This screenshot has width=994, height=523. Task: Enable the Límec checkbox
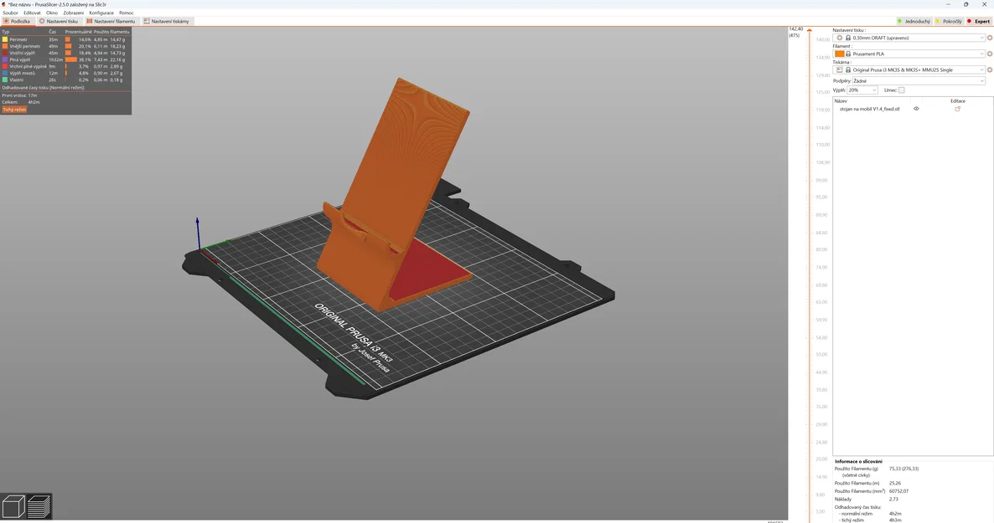pyautogui.click(x=901, y=90)
